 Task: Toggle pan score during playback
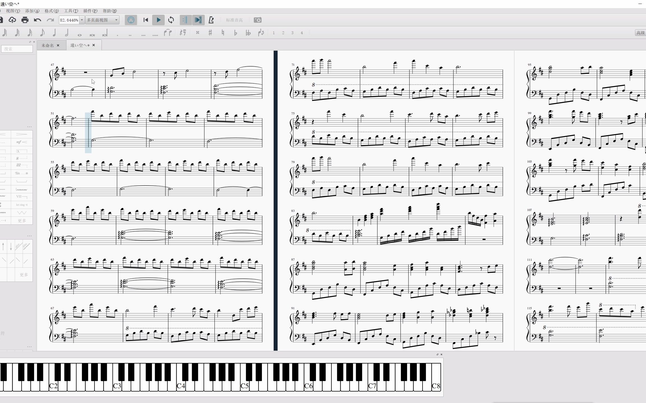point(198,20)
